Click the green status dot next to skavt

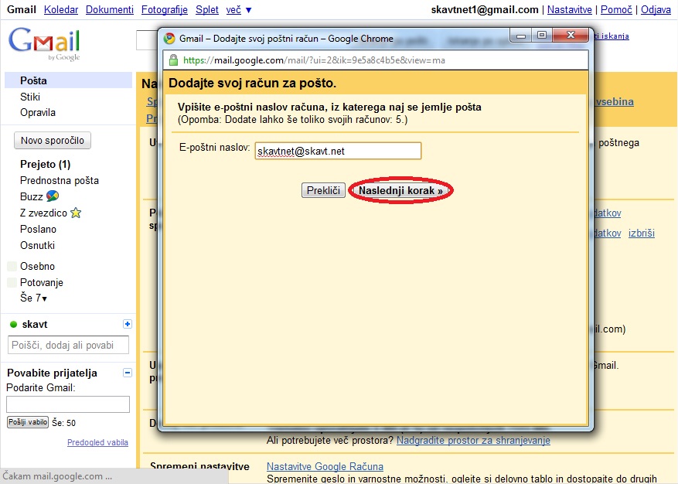click(x=13, y=325)
